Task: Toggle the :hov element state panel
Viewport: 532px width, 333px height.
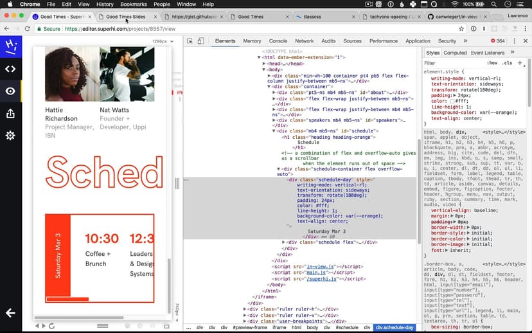Action: [x=492, y=63]
